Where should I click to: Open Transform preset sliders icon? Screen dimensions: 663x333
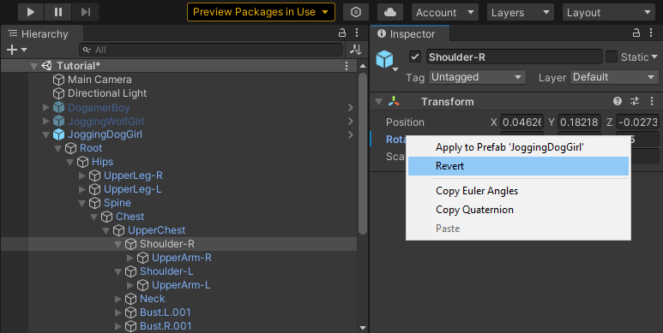pyautogui.click(x=635, y=101)
